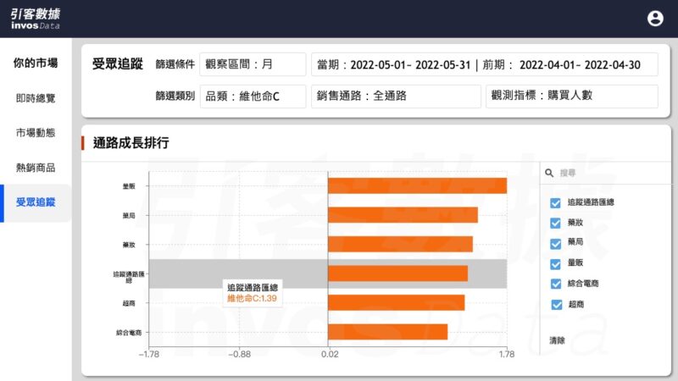Click the date range period field

pos(484,64)
